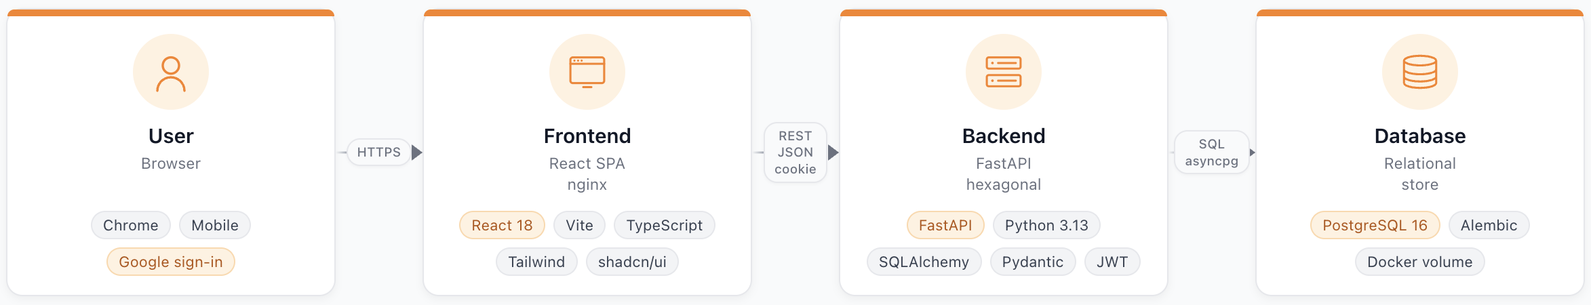The image size is (1591, 305).
Task: Click the SQL asyncpg connector label
Action: point(1212,152)
